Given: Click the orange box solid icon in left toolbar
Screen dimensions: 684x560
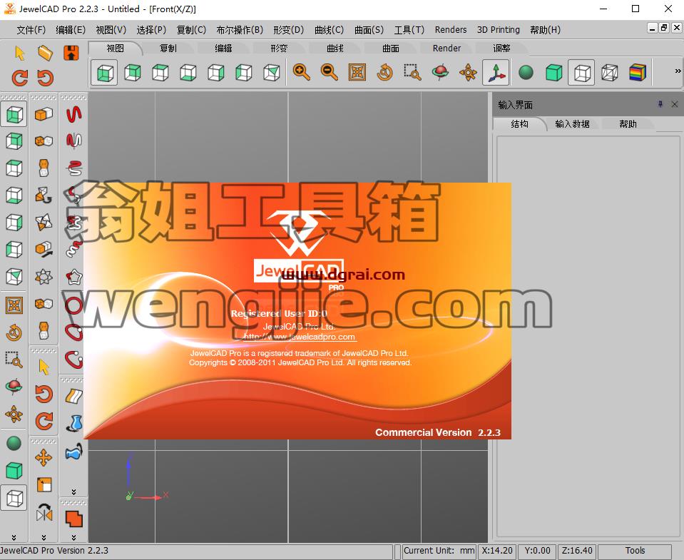Looking at the screenshot, I should 44,114.
